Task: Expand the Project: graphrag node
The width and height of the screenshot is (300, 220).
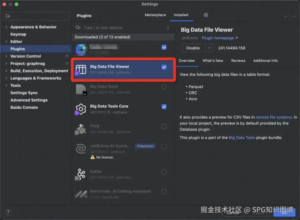Action: [x=6, y=63]
